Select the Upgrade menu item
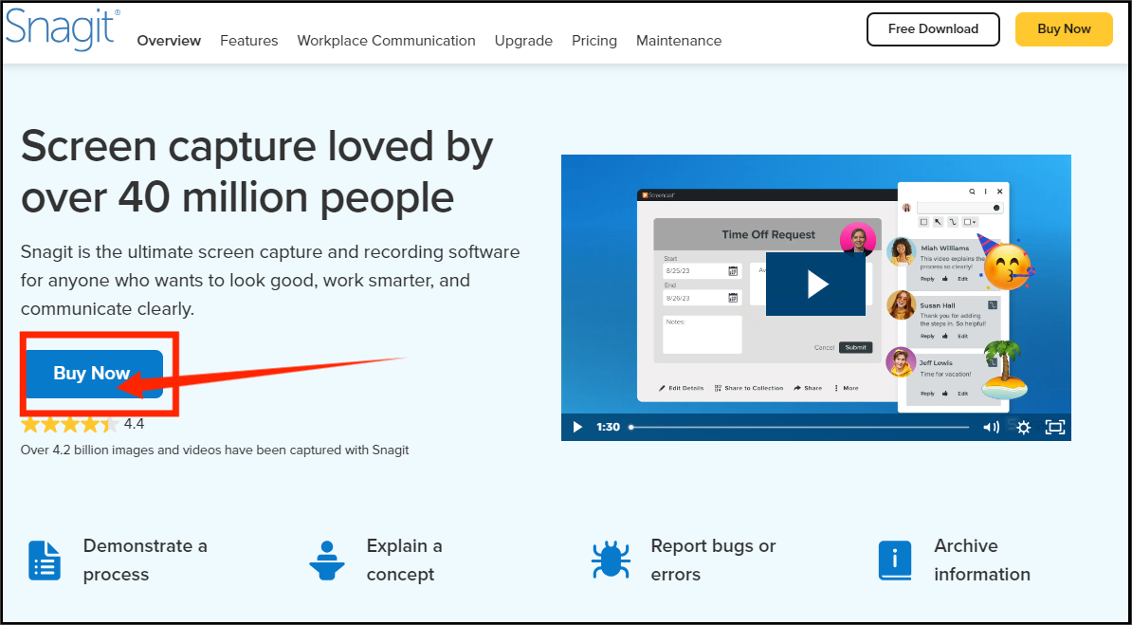This screenshot has height=625, width=1132. [523, 41]
